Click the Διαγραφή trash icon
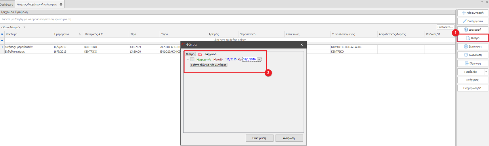The image size is (489, 146). [x=466, y=29]
